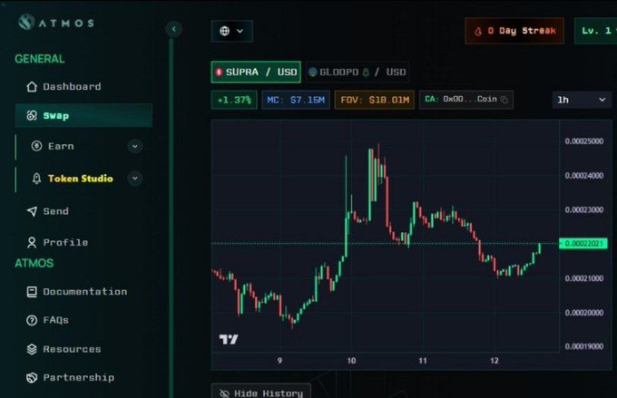Viewport: 617px width, 398px height.
Task: Open the Resources link
Action: click(72, 349)
